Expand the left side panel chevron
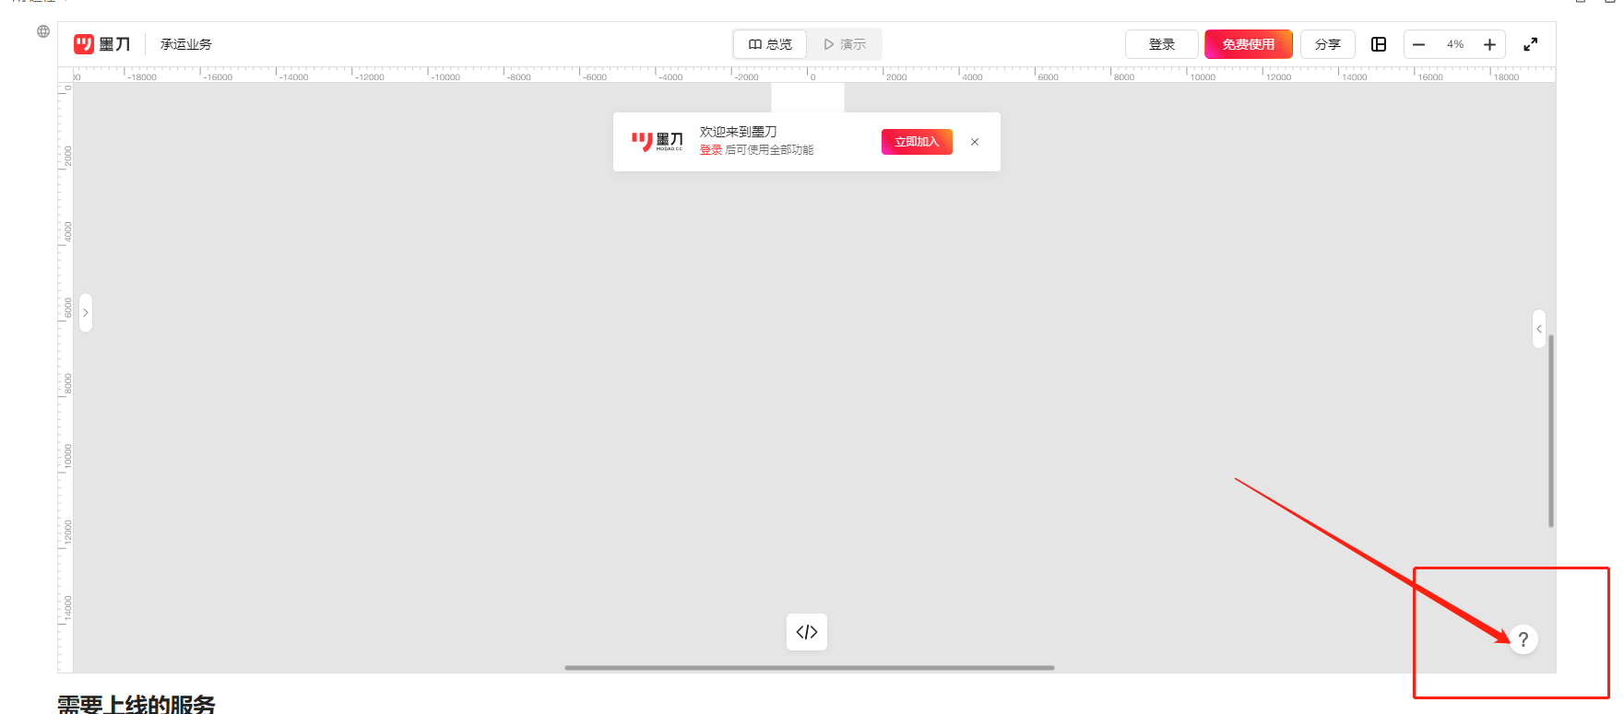 (x=86, y=312)
